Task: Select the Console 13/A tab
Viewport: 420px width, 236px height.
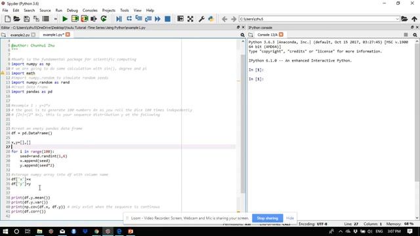Action: coord(267,35)
